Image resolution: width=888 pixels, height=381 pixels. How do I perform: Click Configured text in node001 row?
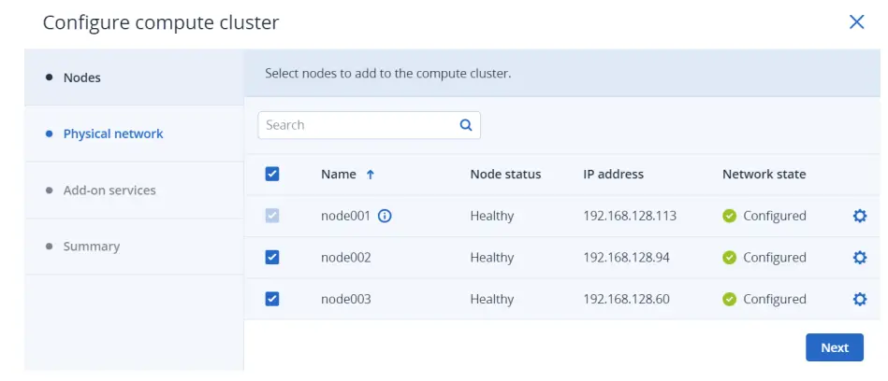[x=774, y=216]
